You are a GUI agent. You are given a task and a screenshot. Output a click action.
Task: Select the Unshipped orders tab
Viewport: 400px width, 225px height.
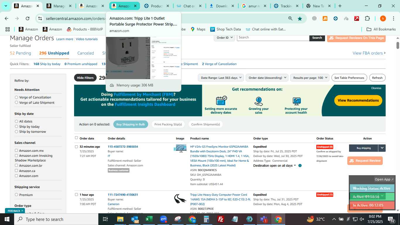(54, 53)
